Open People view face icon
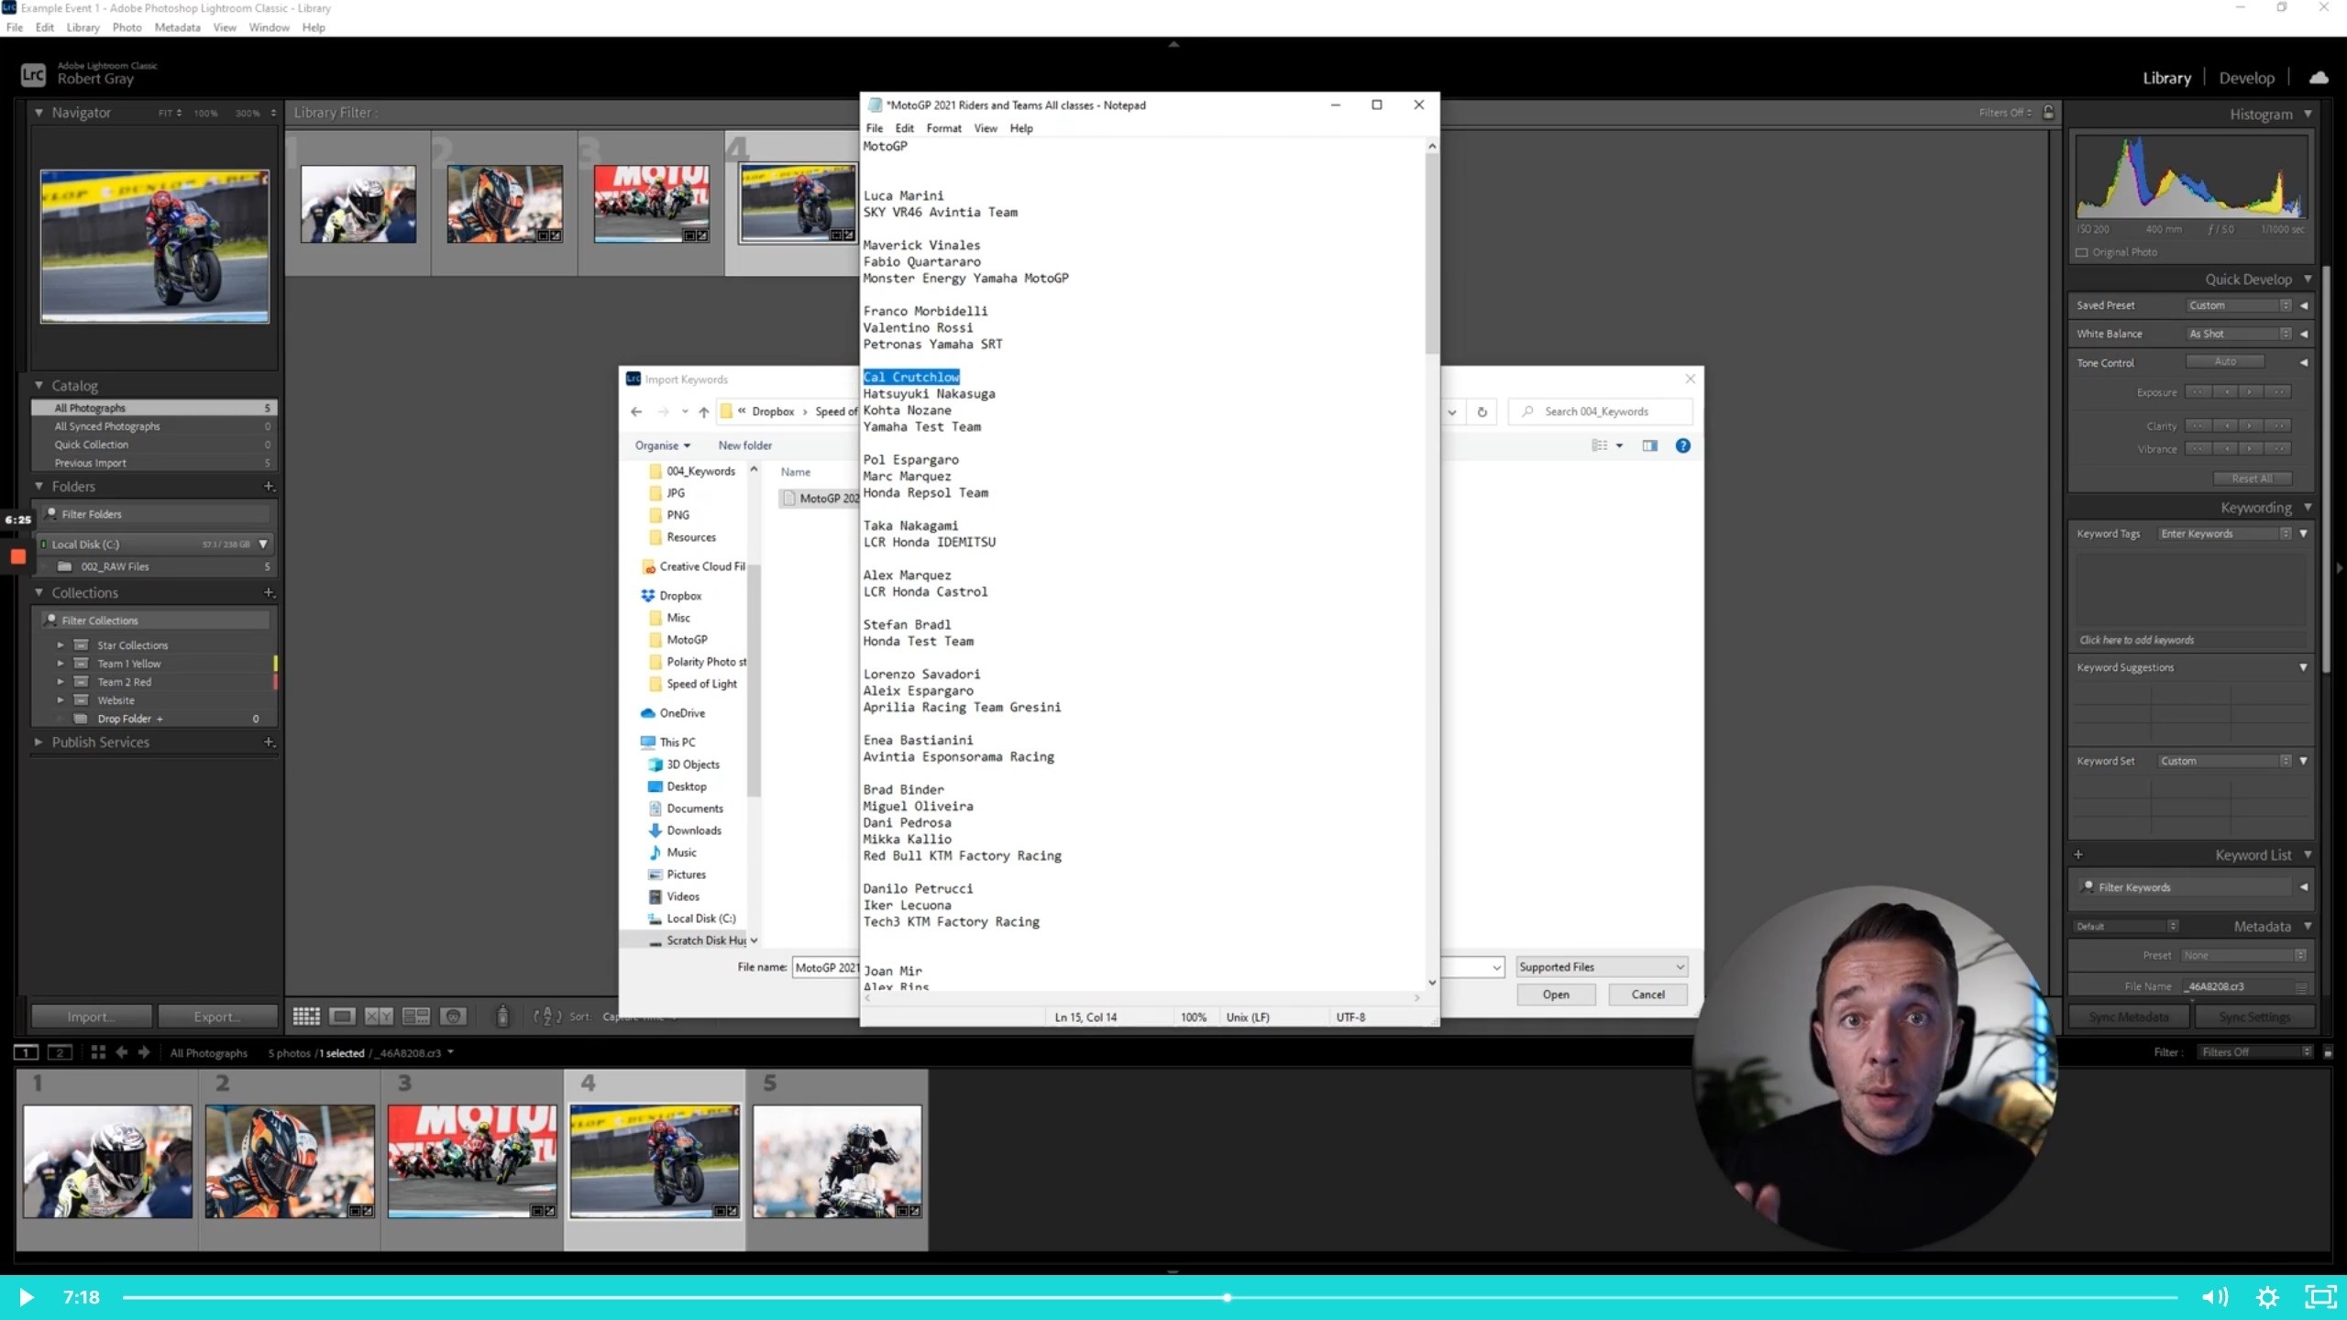This screenshot has height=1320, width=2347. 453,1016
